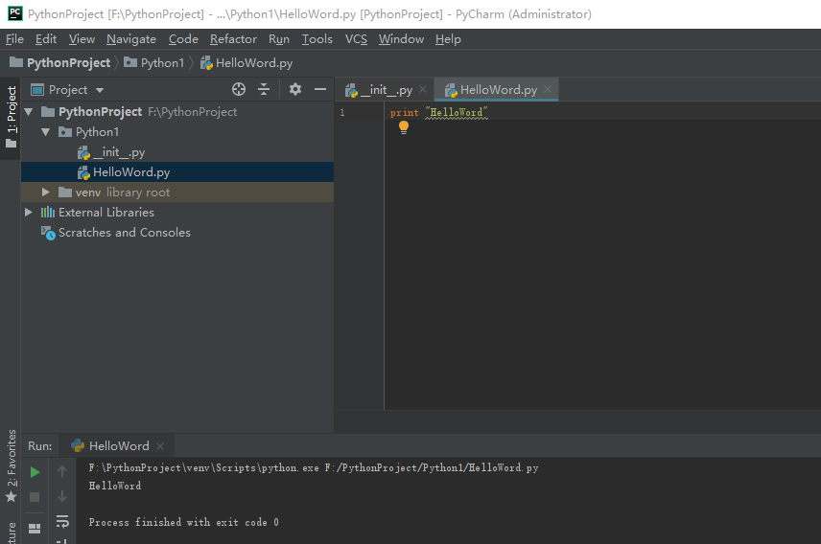Hide the Project panel with minus icon
The height and width of the screenshot is (544, 821).
pyautogui.click(x=320, y=89)
